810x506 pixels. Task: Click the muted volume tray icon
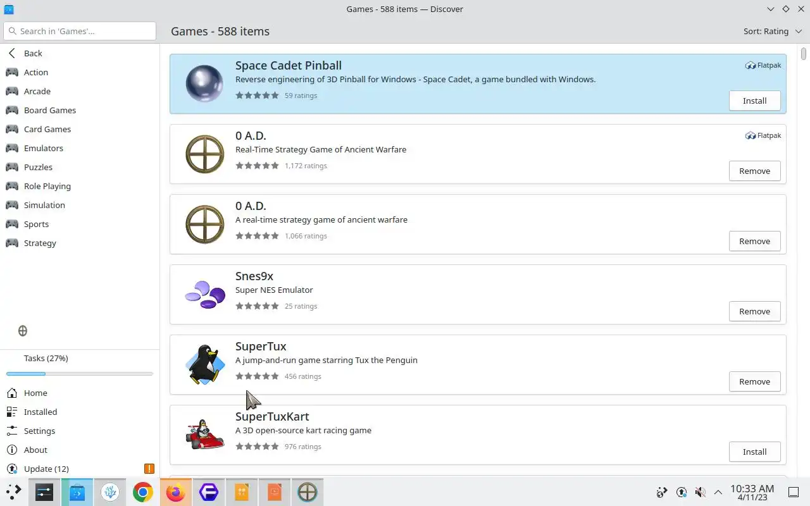700,492
